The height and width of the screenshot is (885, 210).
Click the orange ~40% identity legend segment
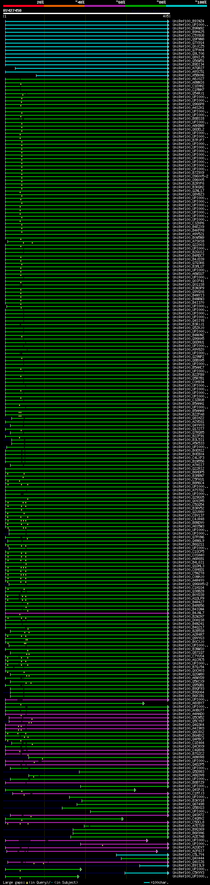pyautogui.click(x=64, y=6)
